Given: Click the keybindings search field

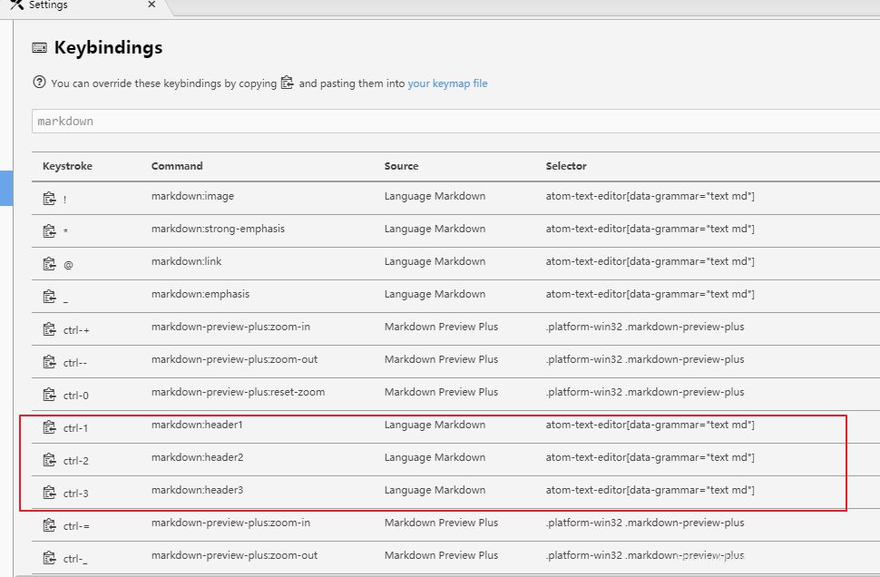Looking at the screenshot, I should (x=454, y=122).
